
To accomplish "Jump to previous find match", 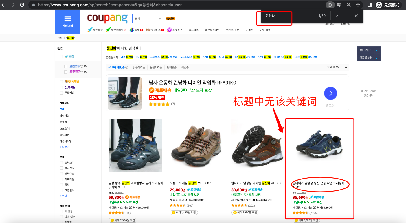I will (x=338, y=16).
